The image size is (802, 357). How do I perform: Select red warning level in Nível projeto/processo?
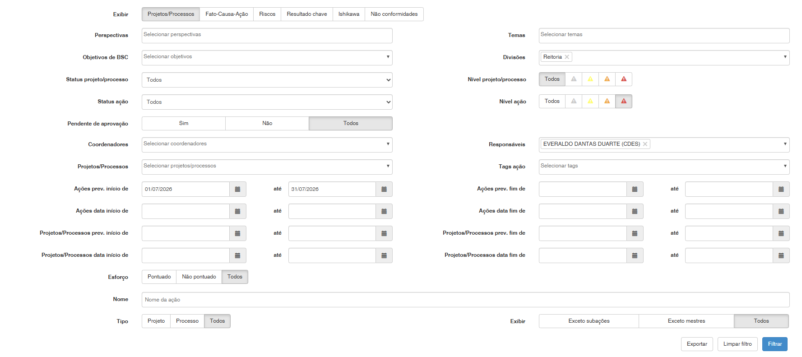[624, 79]
